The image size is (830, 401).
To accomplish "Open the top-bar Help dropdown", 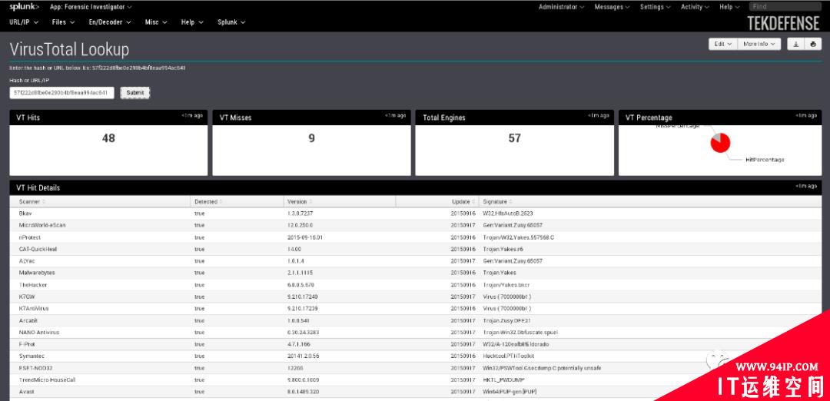I will point(729,7).
